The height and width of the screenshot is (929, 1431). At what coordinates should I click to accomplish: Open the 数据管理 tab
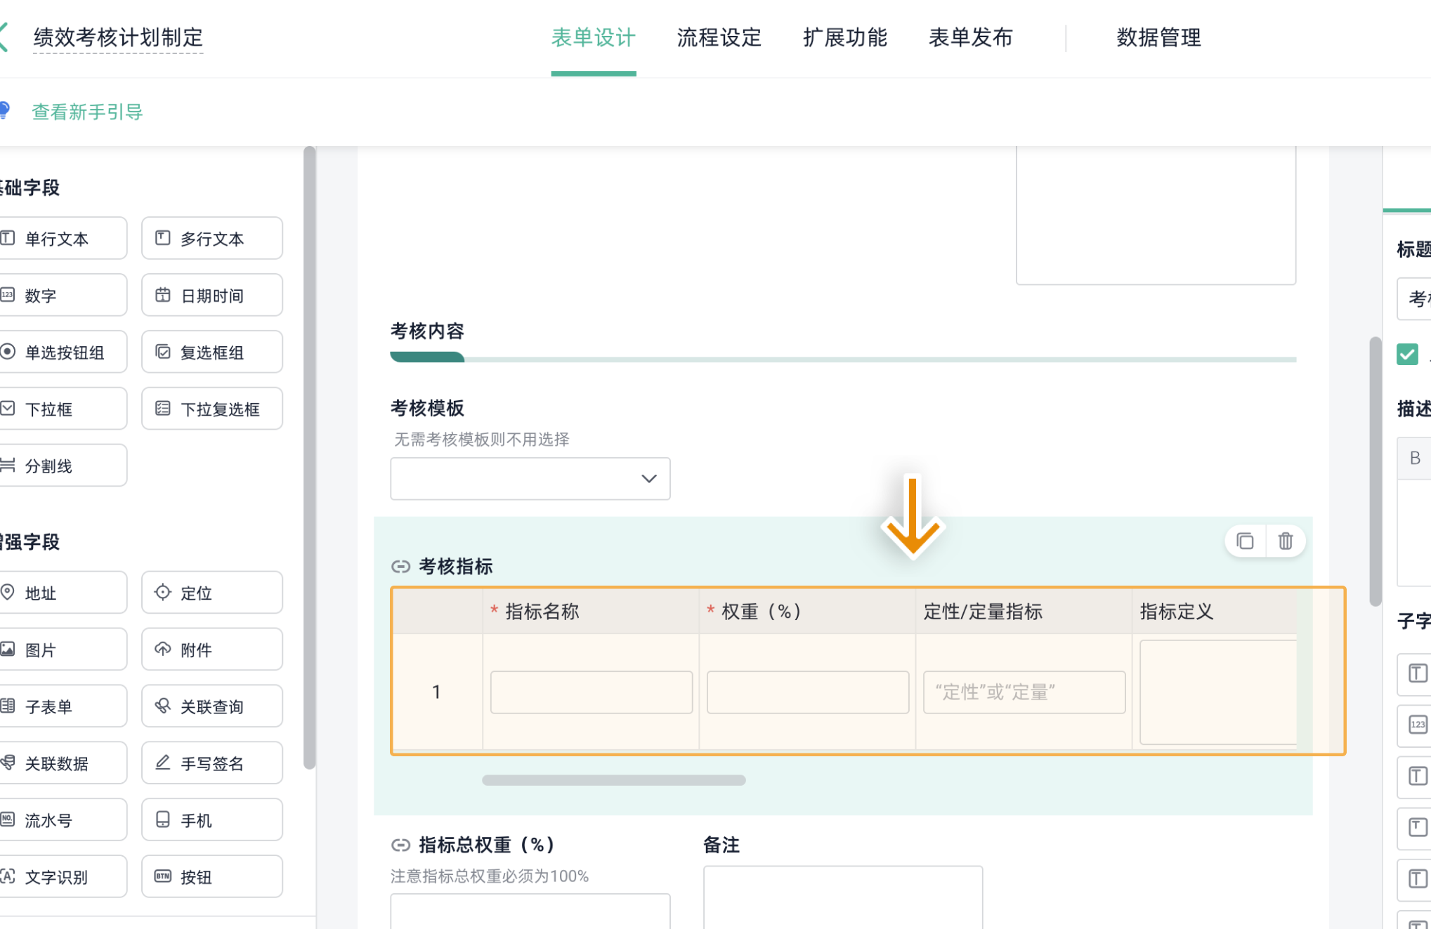(1158, 37)
